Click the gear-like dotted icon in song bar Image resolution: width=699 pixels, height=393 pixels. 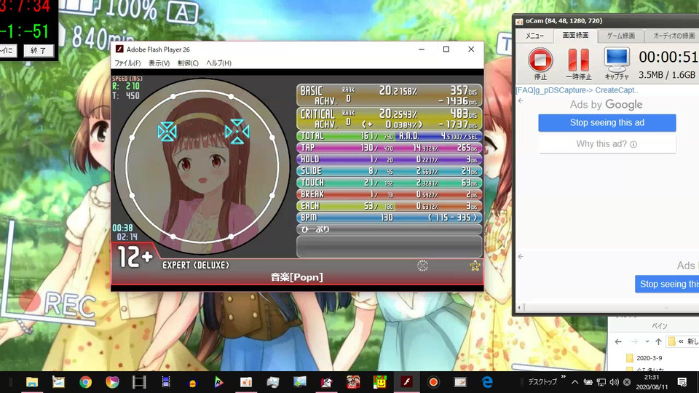tap(422, 266)
